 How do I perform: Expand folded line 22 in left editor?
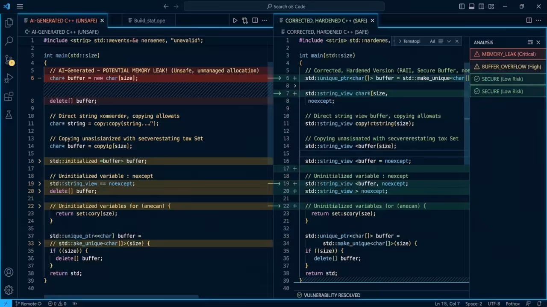(39, 206)
